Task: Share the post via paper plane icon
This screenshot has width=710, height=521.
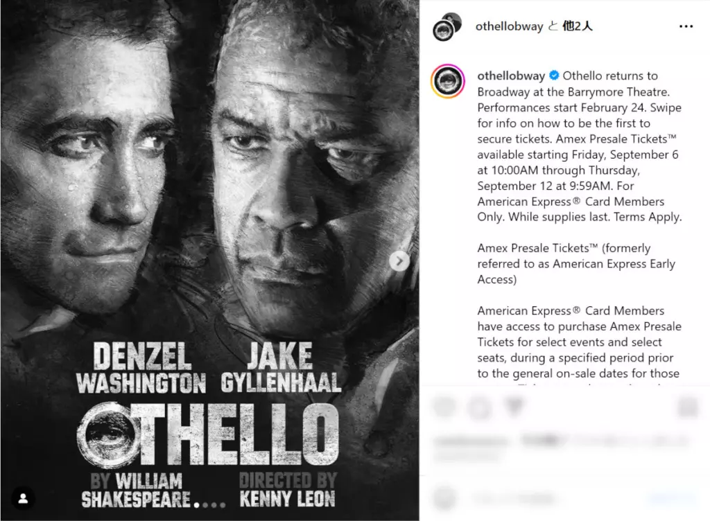Action: [x=514, y=407]
